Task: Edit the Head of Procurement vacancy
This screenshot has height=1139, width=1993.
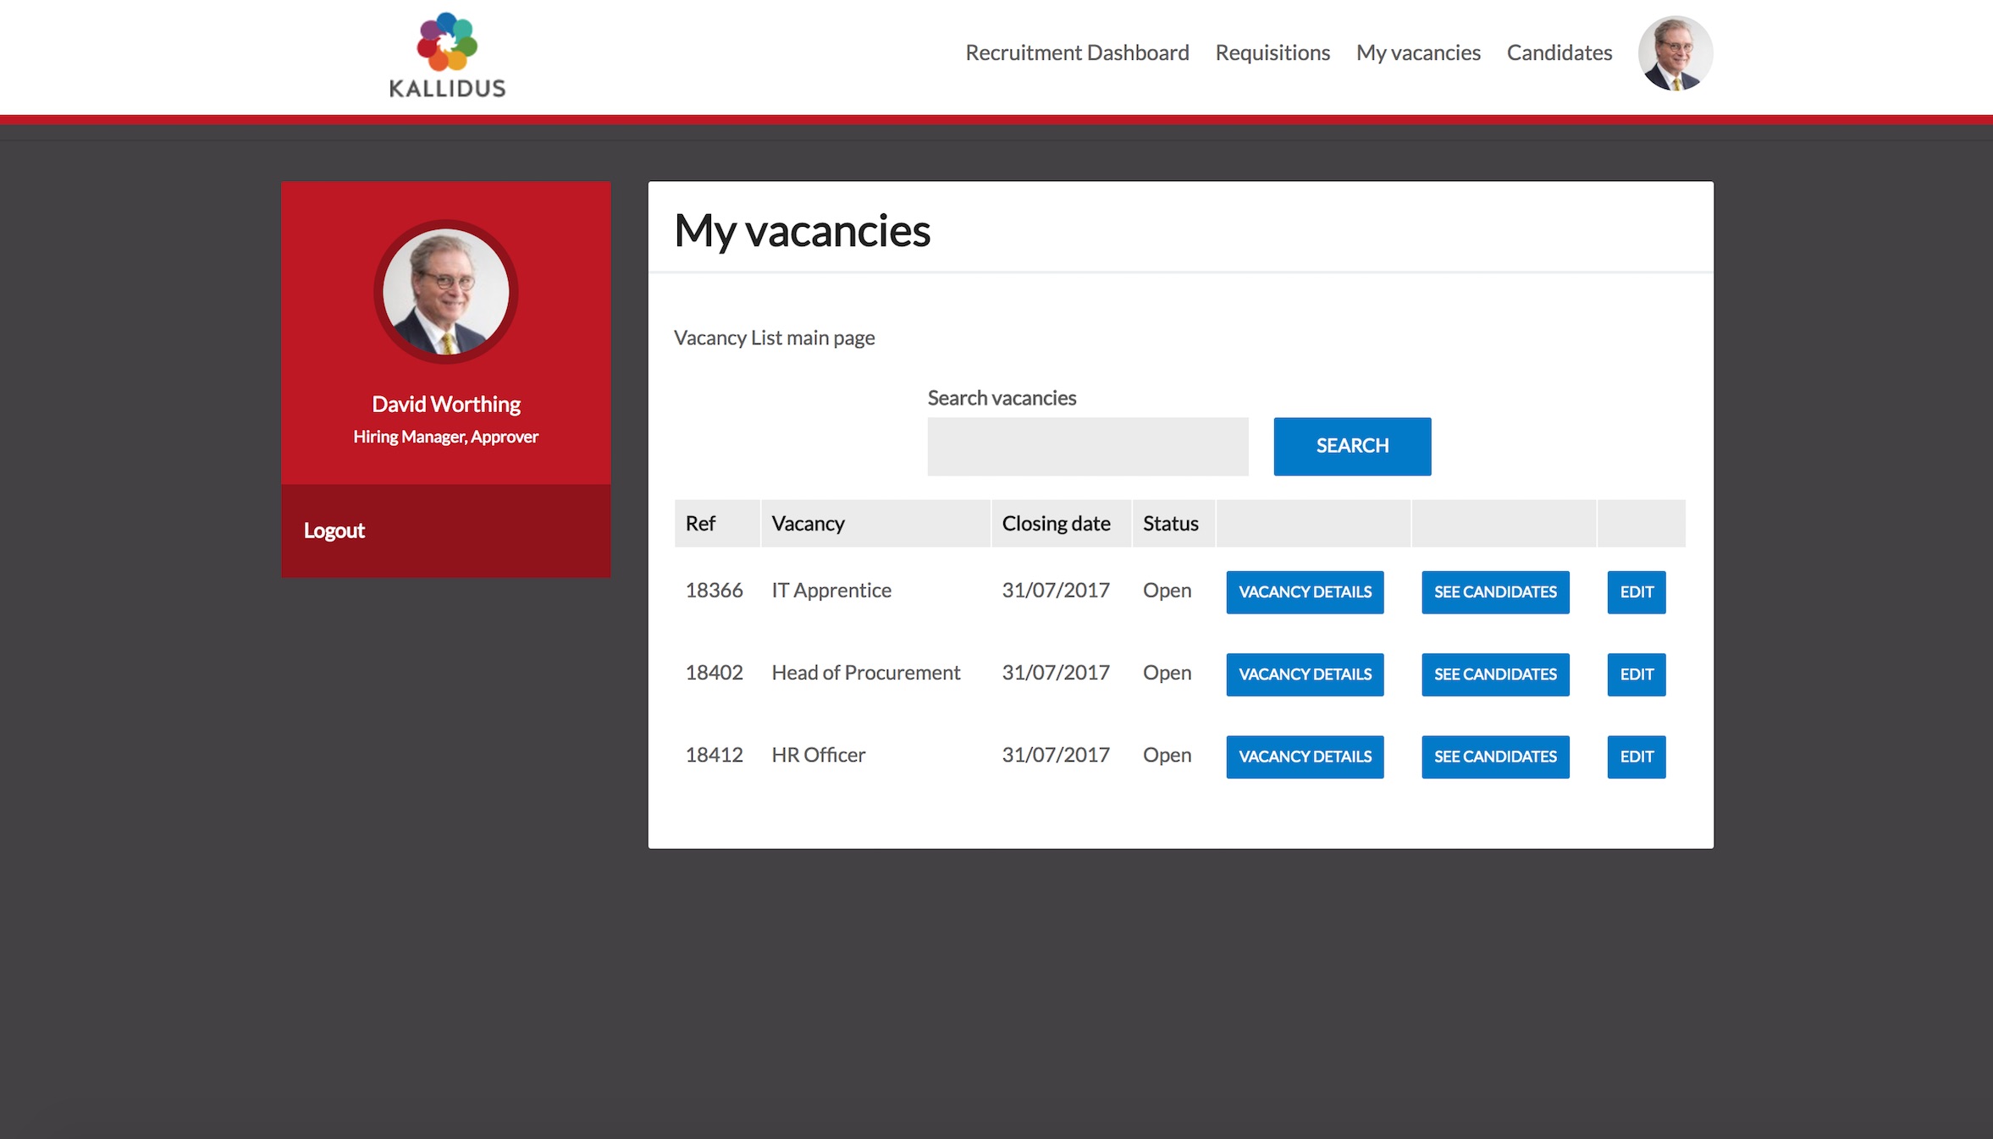Action: pos(1636,674)
